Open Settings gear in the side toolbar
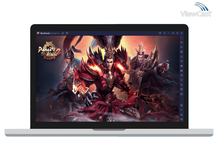The width and height of the screenshot is (216, 149). coord(182,105)
